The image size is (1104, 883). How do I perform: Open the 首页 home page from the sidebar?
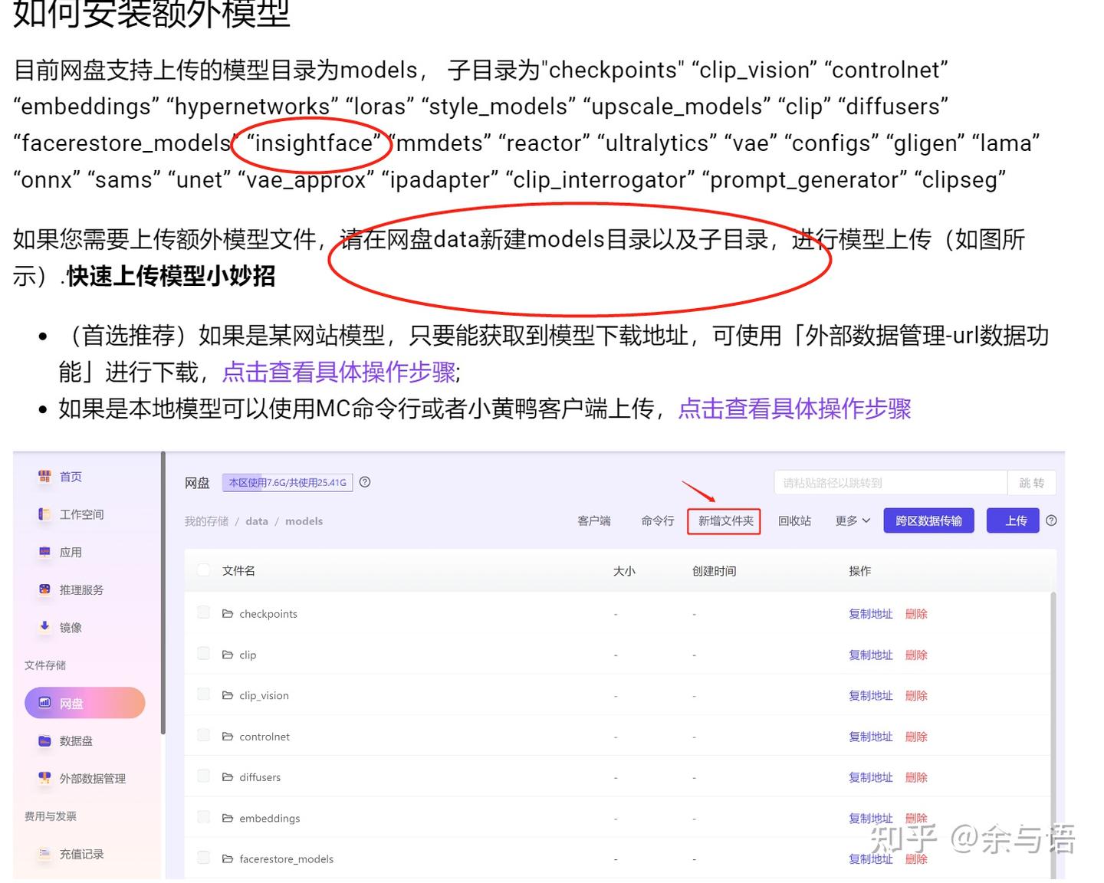(70, 476)
